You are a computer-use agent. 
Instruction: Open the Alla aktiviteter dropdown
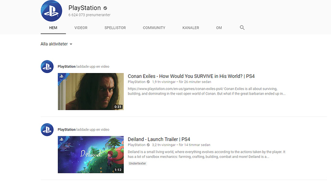pos(56,44)
